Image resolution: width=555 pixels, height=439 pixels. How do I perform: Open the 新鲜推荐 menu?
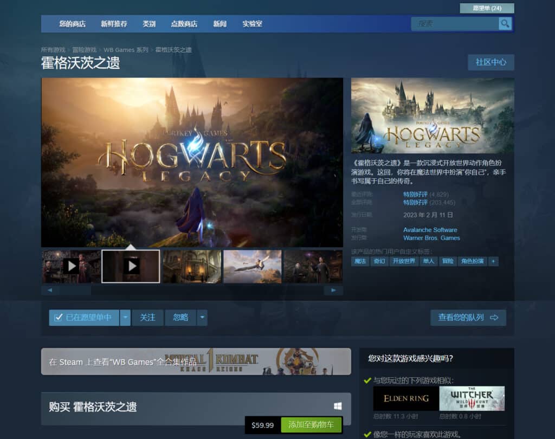pos(114,24)
